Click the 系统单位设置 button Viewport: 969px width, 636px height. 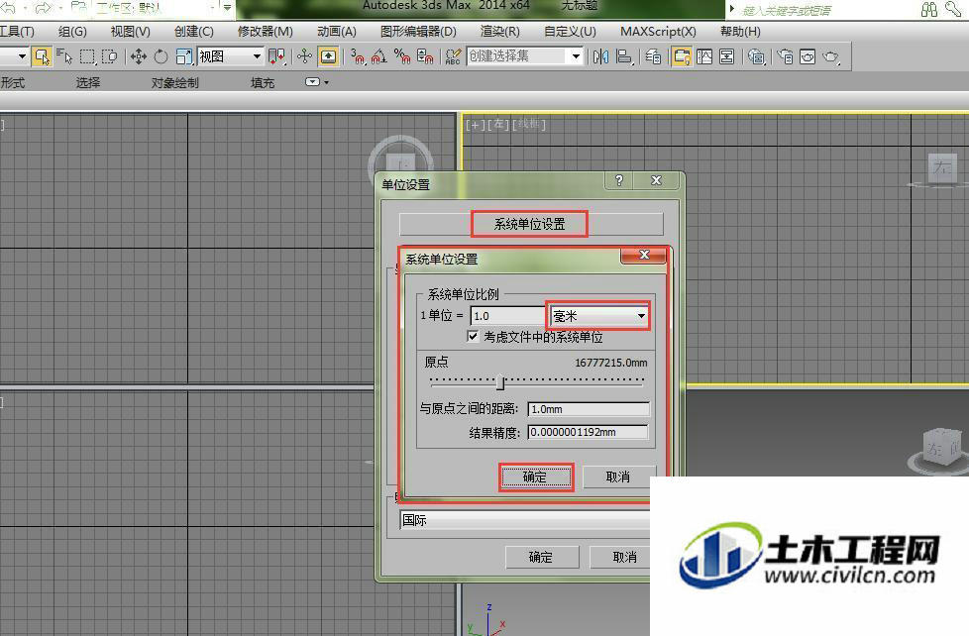pos(531,224)
